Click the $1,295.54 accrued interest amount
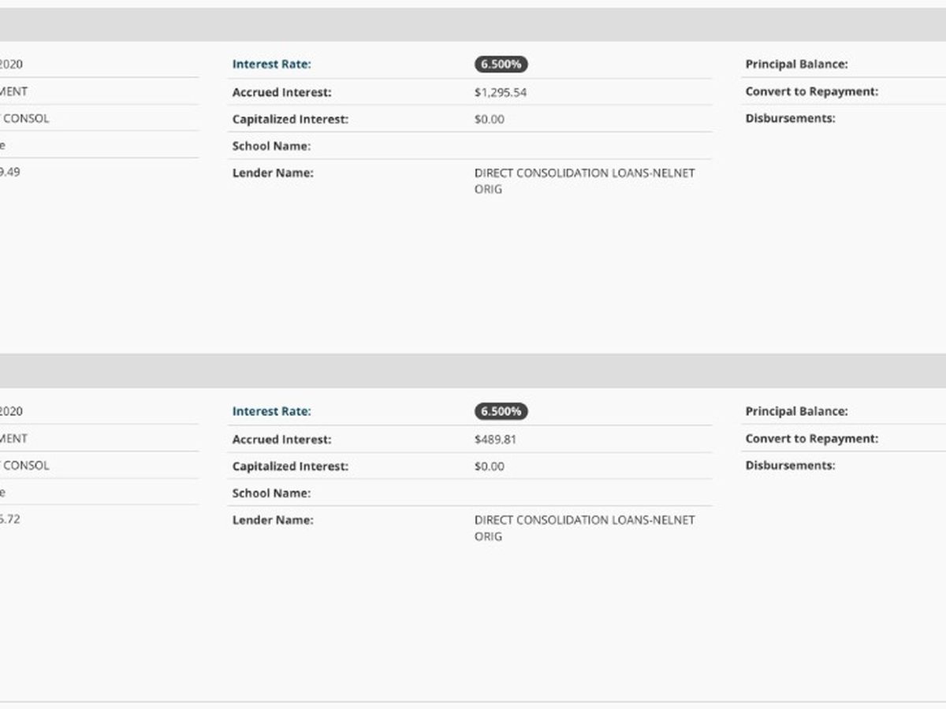This screenshot has height=709, width=946. [x=501, y=92]
